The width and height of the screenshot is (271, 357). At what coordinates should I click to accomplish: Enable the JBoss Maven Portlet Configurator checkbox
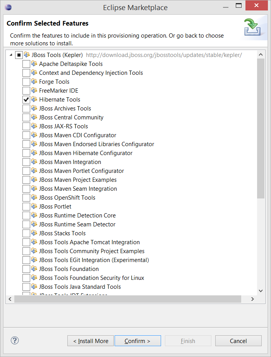26,171
